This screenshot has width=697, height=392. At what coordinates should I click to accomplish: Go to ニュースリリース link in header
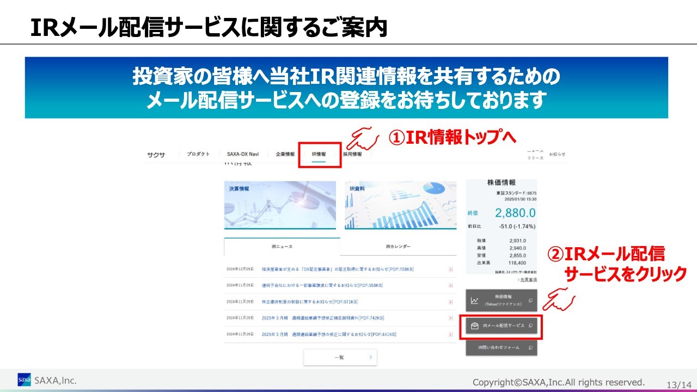[x=535, y=154]
